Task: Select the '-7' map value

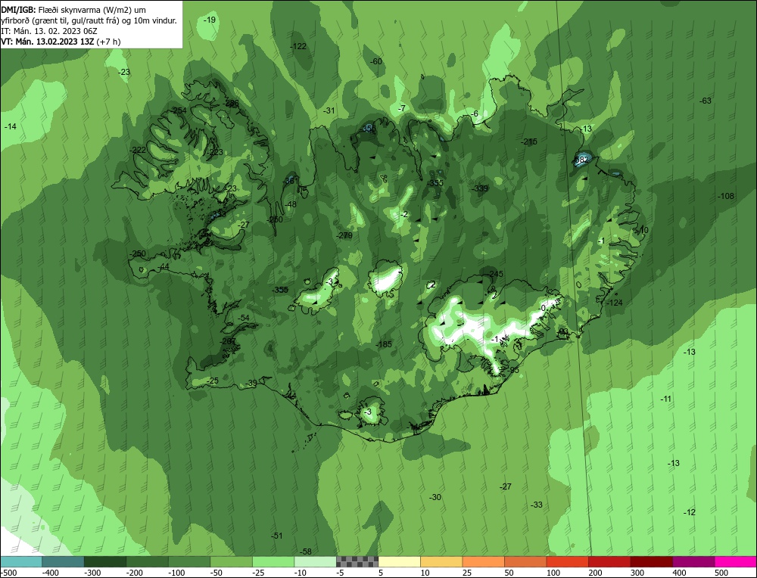Action: [x=402, y=108]
